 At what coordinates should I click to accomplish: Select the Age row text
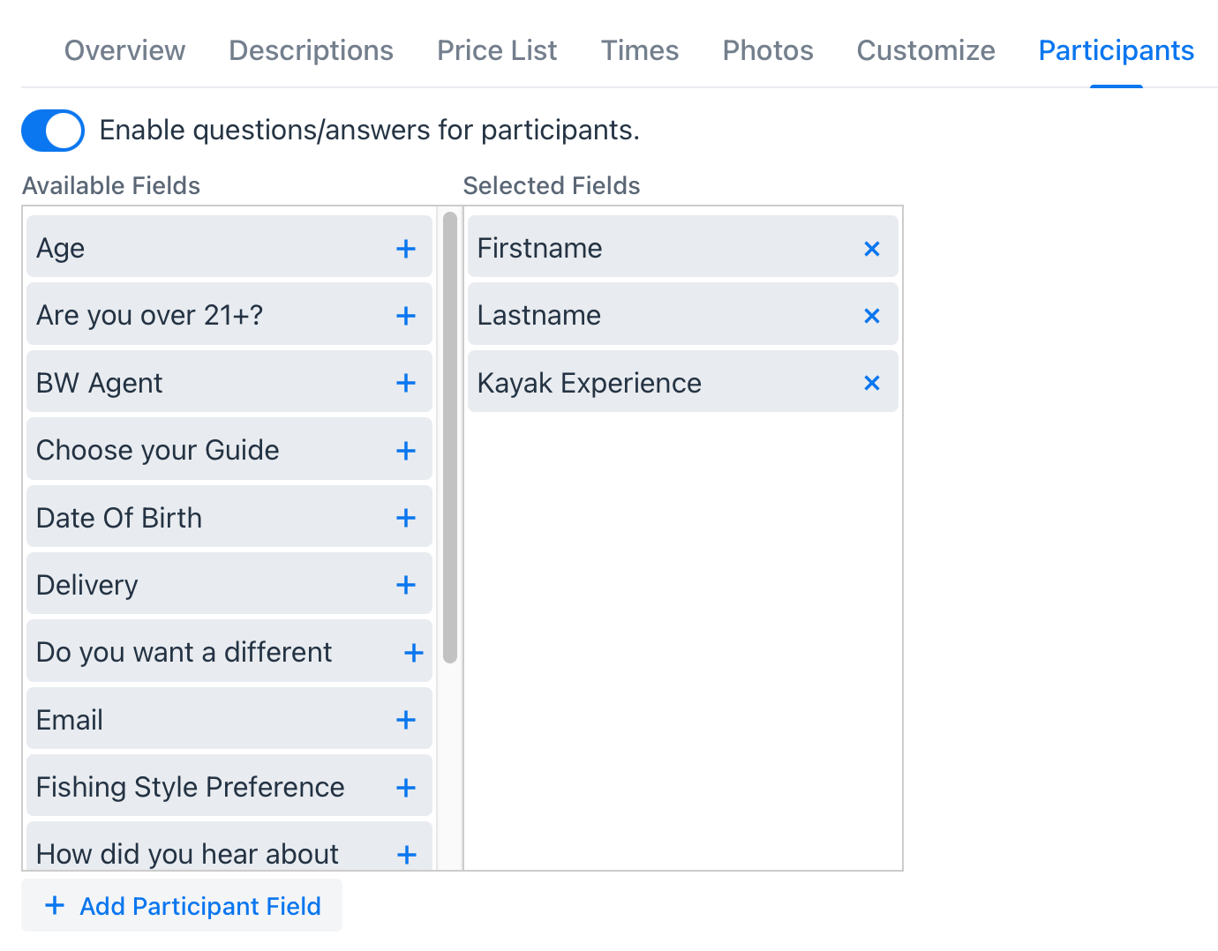(x=61, y=249)
